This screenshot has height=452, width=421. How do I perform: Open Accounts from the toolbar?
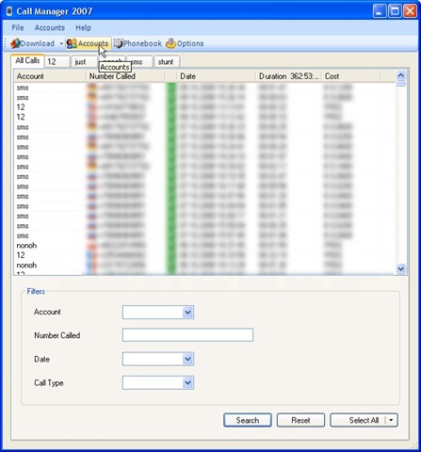[x=89, y=43]
